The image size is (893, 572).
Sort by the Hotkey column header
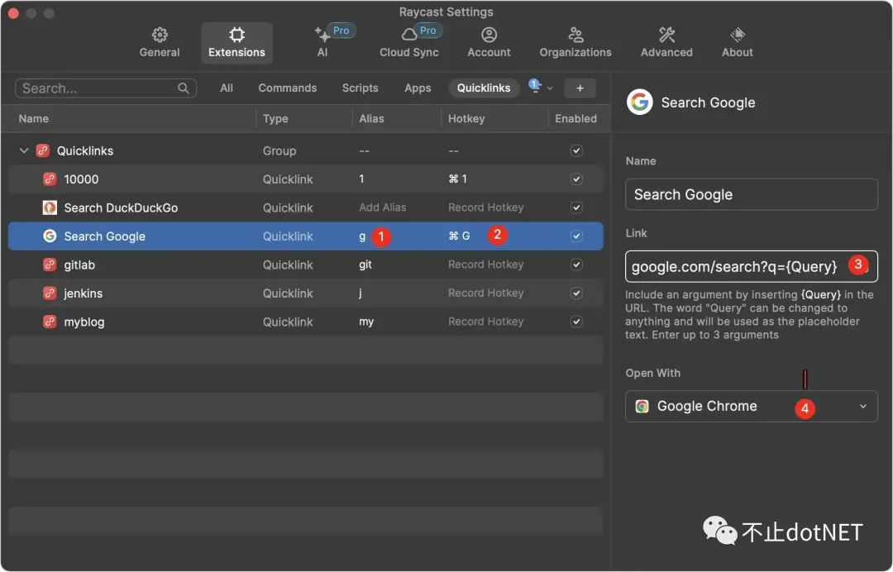466,119
